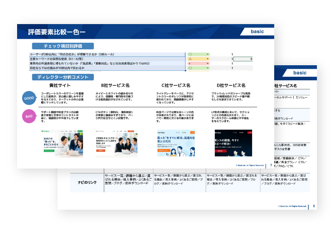Click the basic logo on front slide
The width and height of the screenshot is (334, 233).
click(257, 31)
